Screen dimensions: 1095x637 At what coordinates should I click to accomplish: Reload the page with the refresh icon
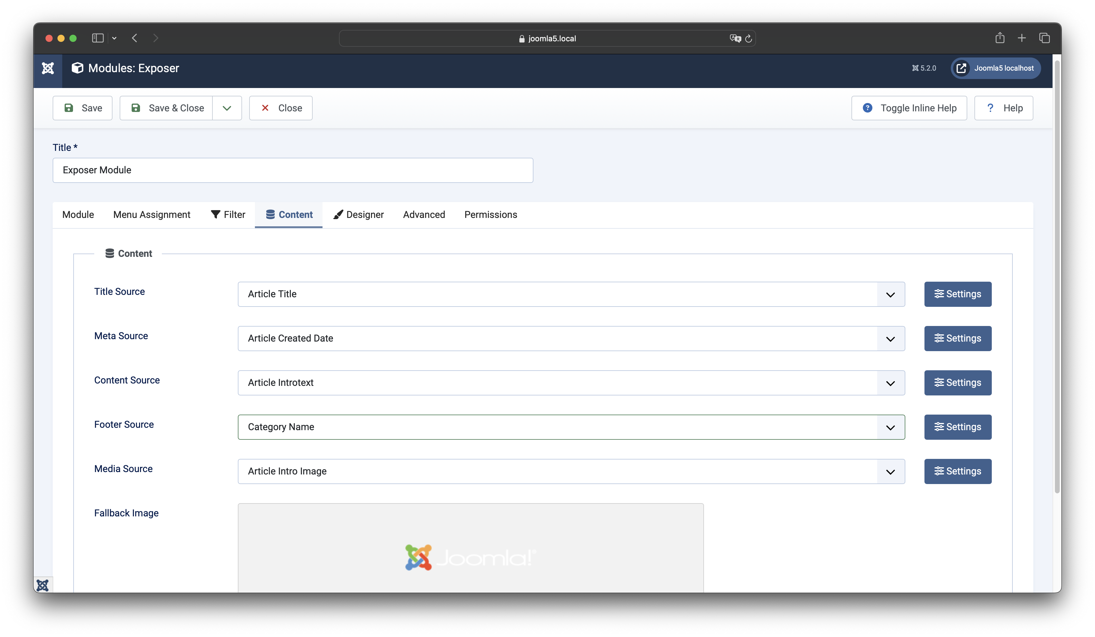(749, 39)
